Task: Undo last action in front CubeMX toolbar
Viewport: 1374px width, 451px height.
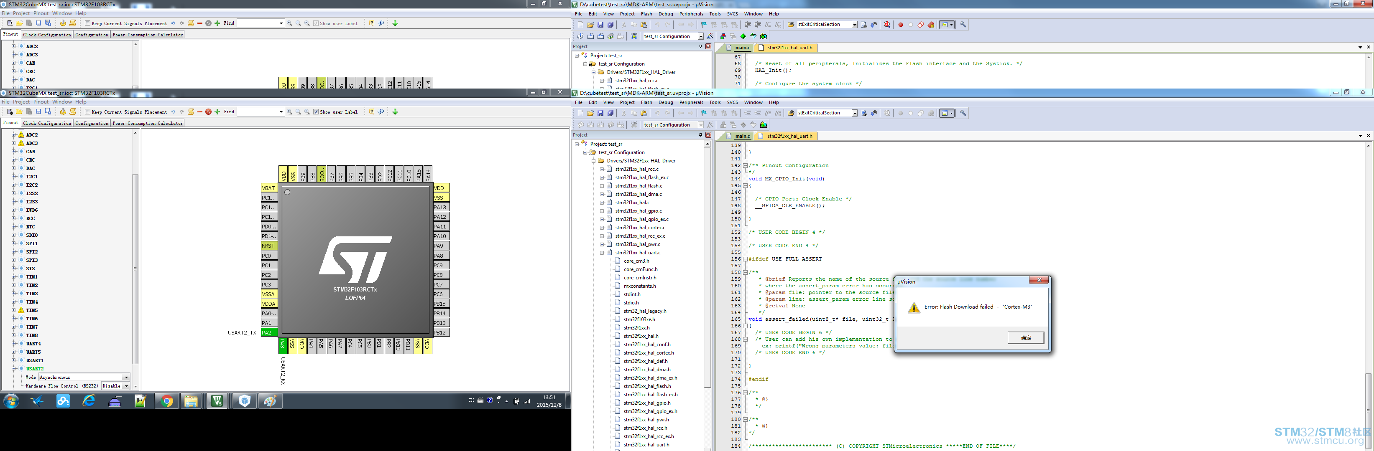Action: (x=173, y=112)
